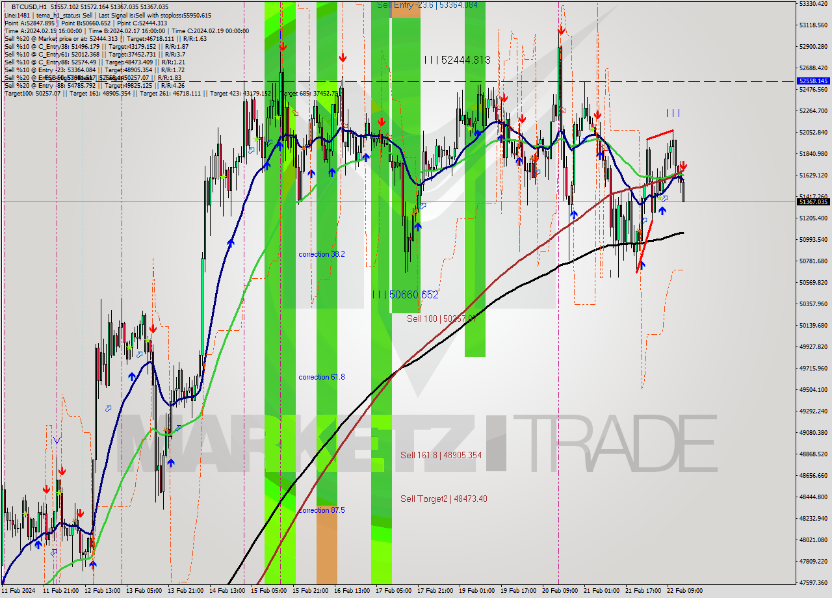Screen dimensions: 832x598
Task: Click the 50993.540 price axis value
Action: point(813,239)
